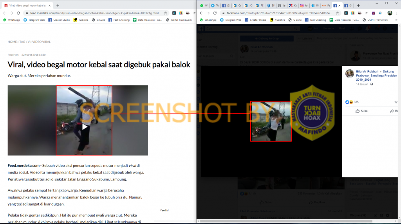The width and height of the screenshot is (401, 224).
Task: Click Bilal Ar Robbah avatar in photo panel
Action: 350,74
